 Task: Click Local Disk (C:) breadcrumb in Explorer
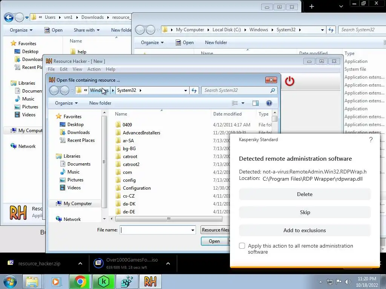pos(227,30)
